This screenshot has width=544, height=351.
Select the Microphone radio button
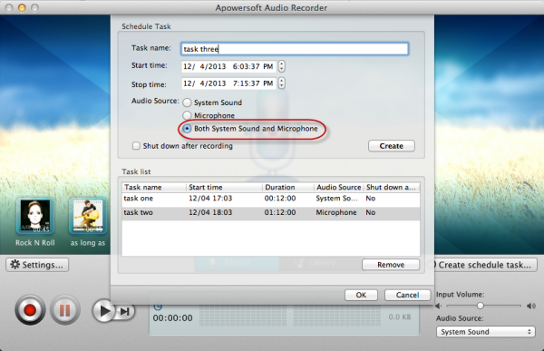pyautogui.click(x=187, y=115)
